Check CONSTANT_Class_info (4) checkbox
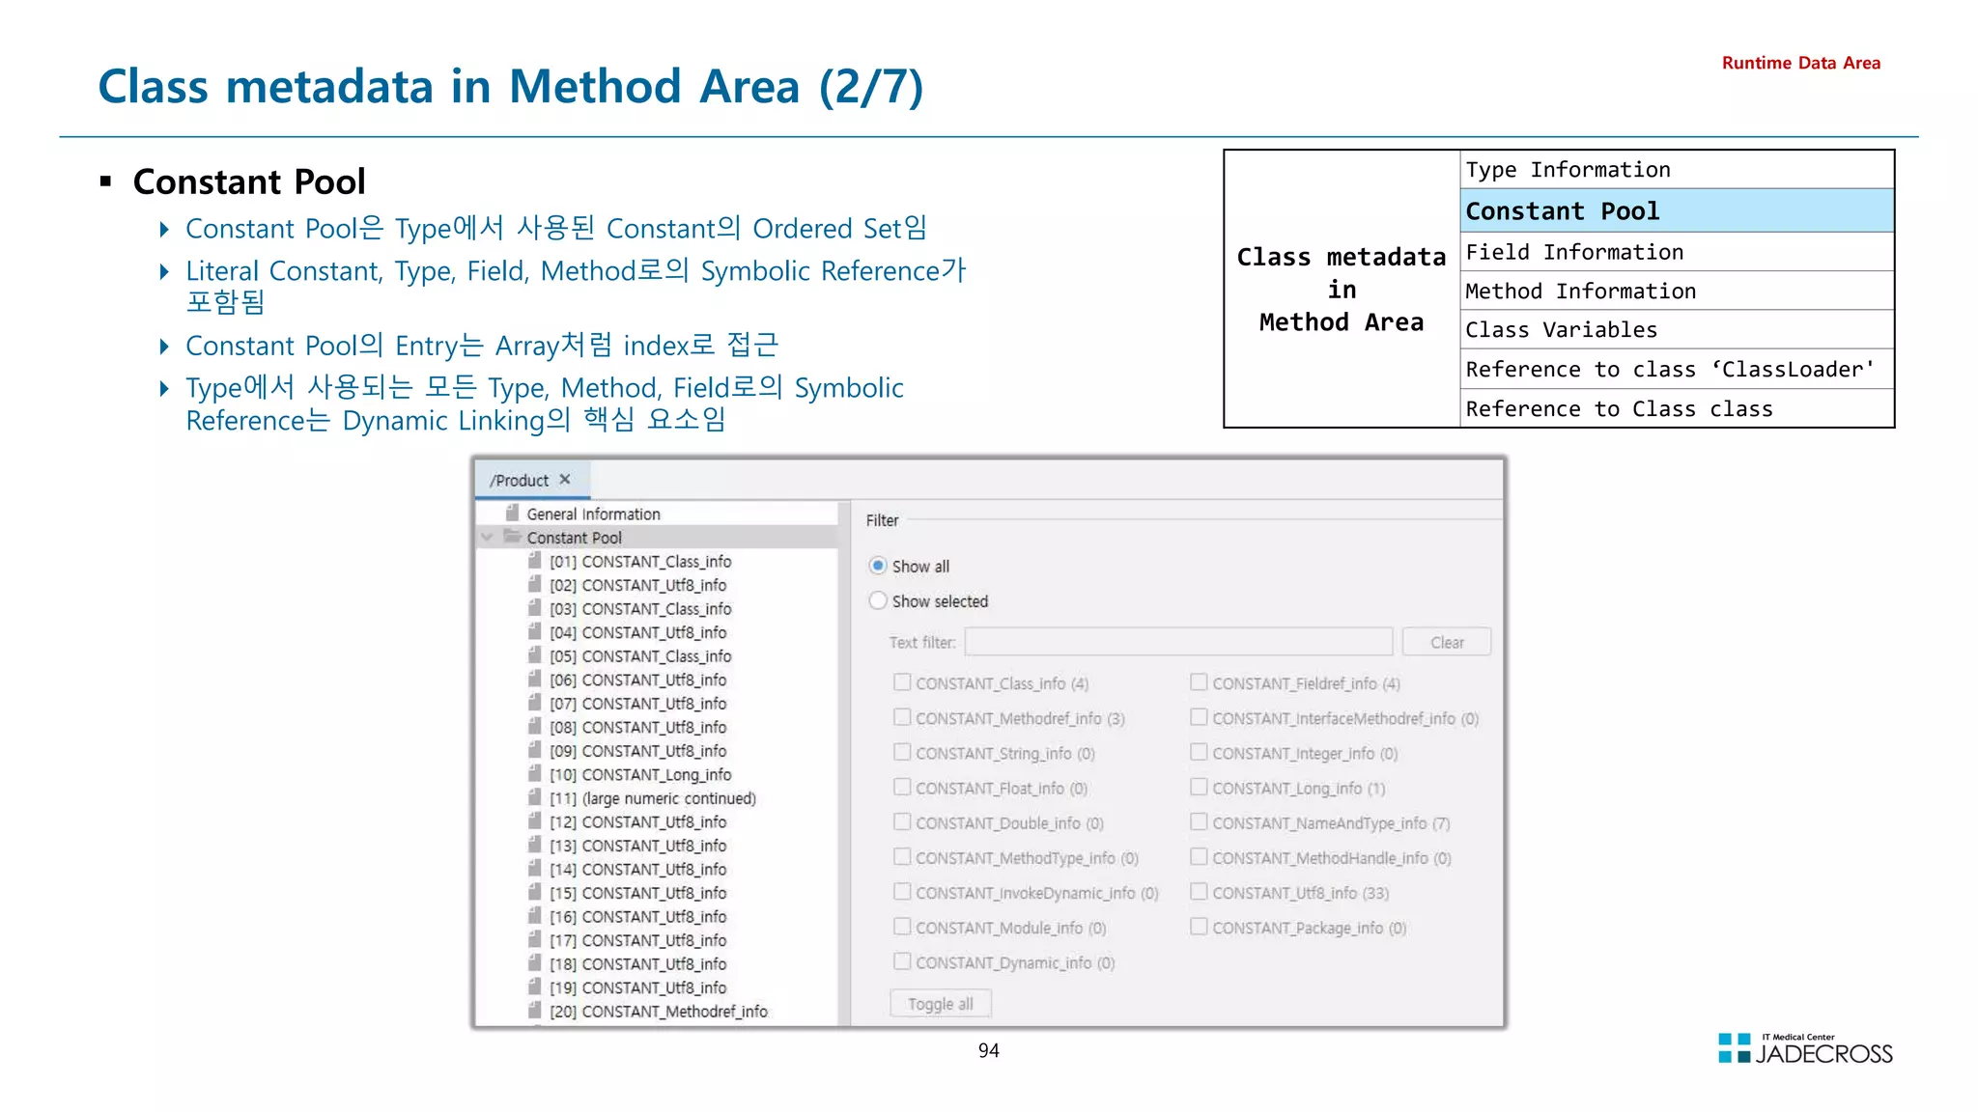 [x=902, y=682]
